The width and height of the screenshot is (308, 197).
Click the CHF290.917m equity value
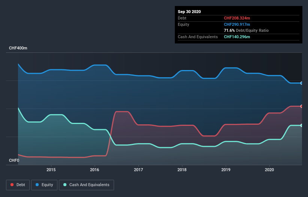pyautogui.click(x=237, y=24)
